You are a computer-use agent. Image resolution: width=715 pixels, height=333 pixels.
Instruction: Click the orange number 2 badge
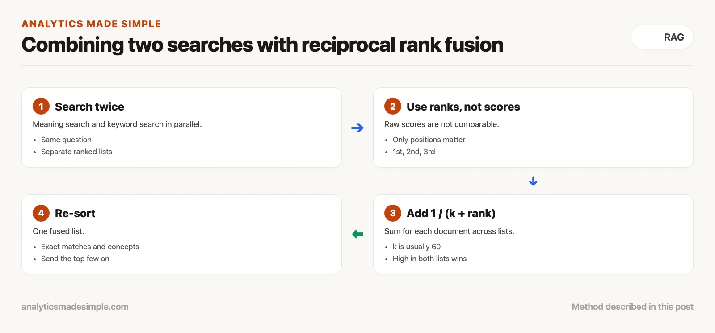pos(393,106)
